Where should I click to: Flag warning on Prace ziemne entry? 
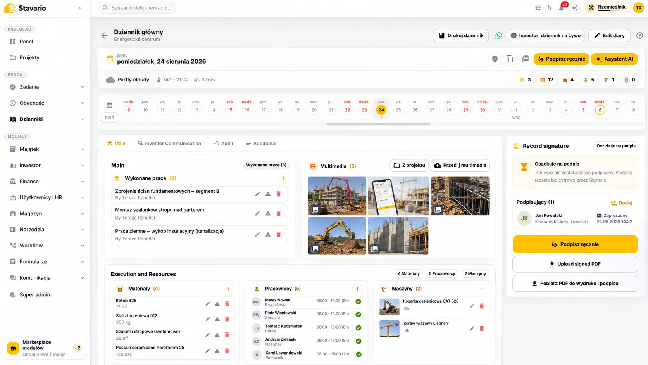tap(268, 234)
